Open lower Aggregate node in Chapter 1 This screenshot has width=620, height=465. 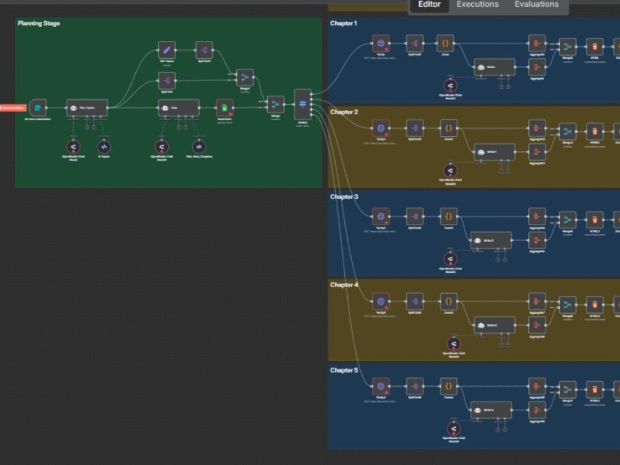[x=537, y=67]
